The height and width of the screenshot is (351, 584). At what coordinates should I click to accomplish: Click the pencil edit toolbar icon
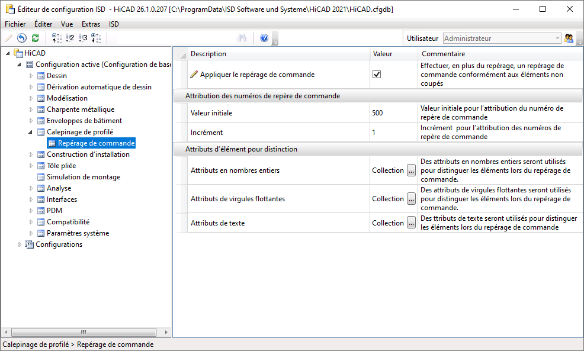(8, 38)
